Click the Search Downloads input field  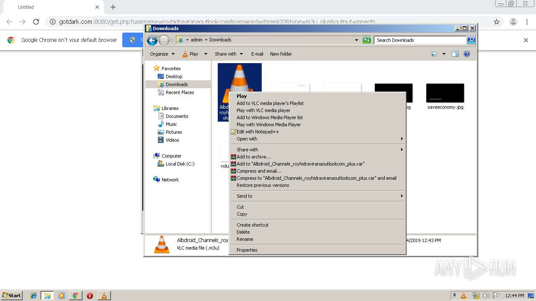(420, 40)
